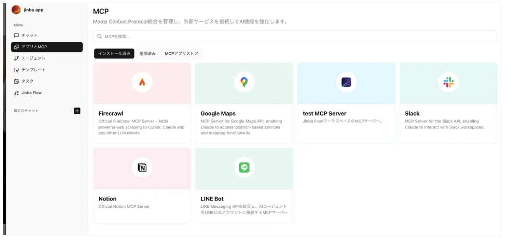Click the jinba.app workspace name
The image size is (514, 240).
point(33,10)
